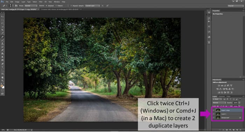
Task: Add Levels adjustment
Action: 222,86
